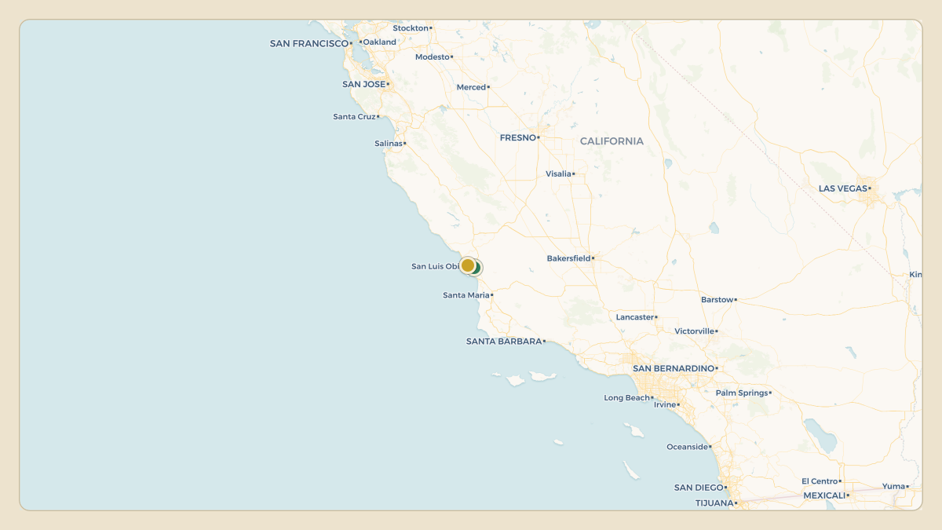
Task: Click the San Francisco city label
Action: click(x=309, y=44)
